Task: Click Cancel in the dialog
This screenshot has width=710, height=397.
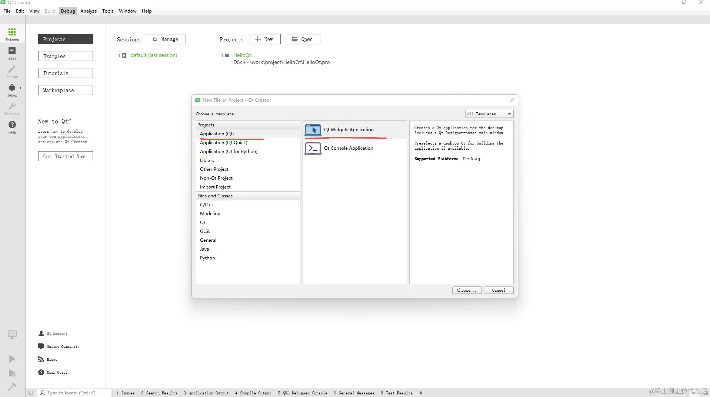Action: 499,290
